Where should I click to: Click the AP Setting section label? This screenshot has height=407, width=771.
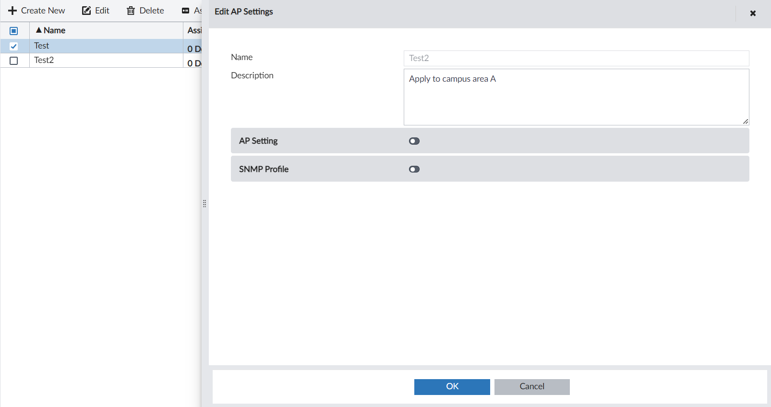(x=258, y=141)
